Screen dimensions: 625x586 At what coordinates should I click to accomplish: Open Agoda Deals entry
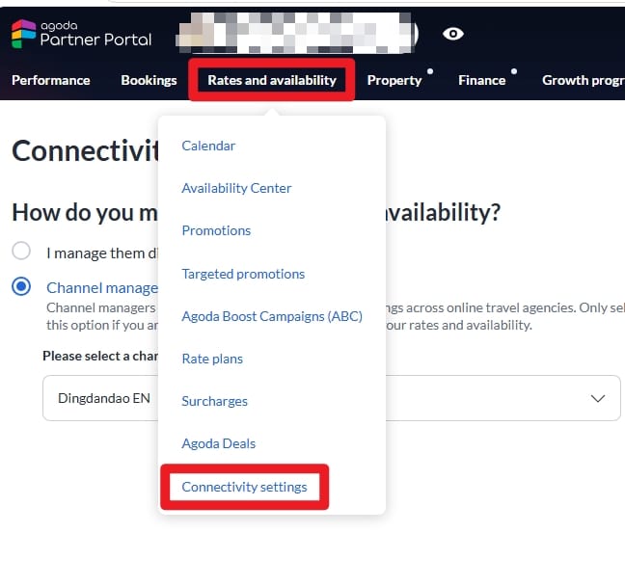coord(218,443)
